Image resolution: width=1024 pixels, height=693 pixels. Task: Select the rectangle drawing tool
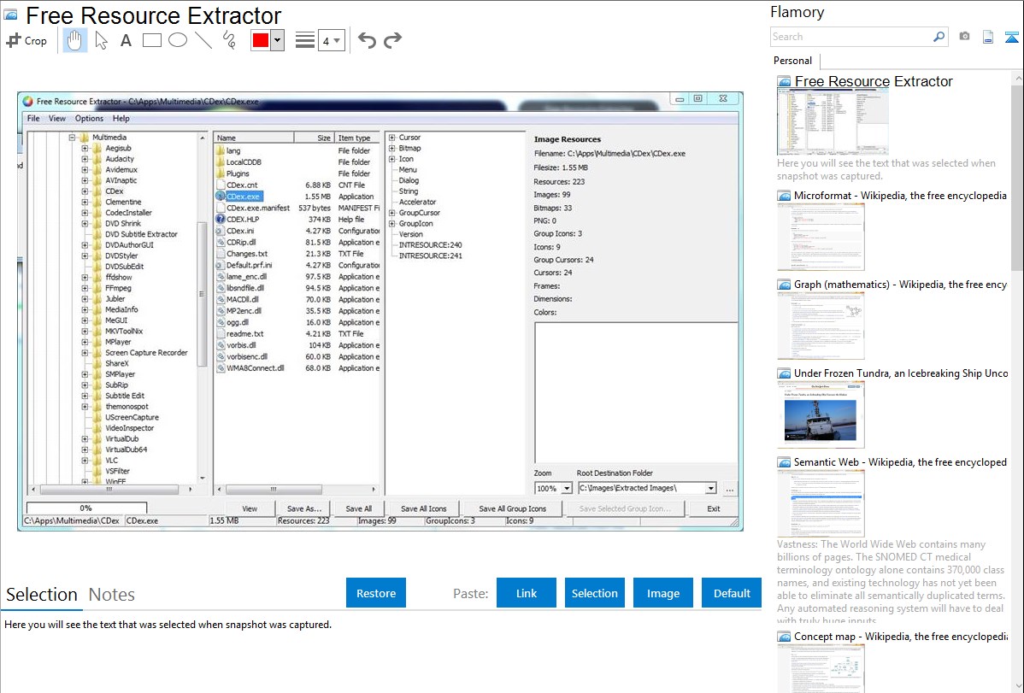(x=151, y=40)
